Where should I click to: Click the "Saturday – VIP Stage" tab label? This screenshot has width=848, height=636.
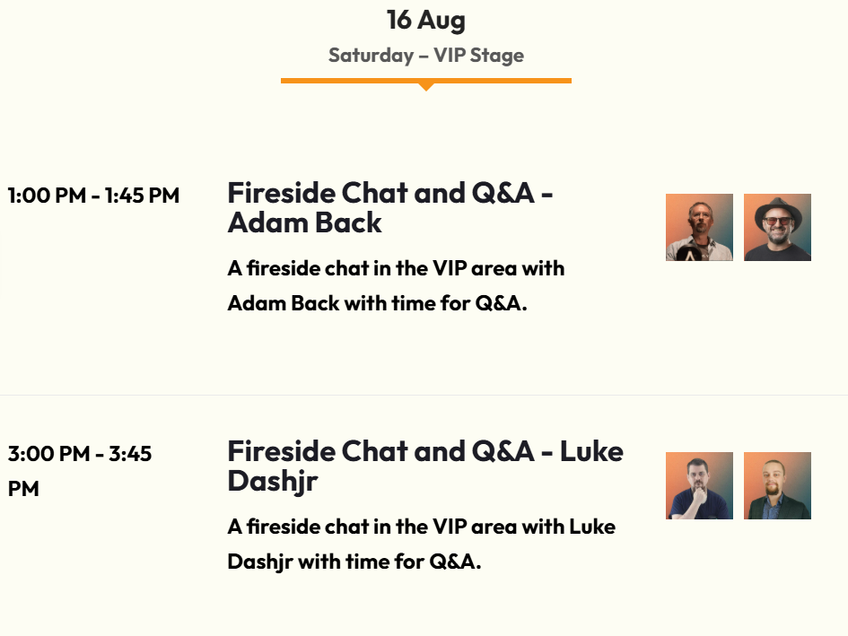425,56
